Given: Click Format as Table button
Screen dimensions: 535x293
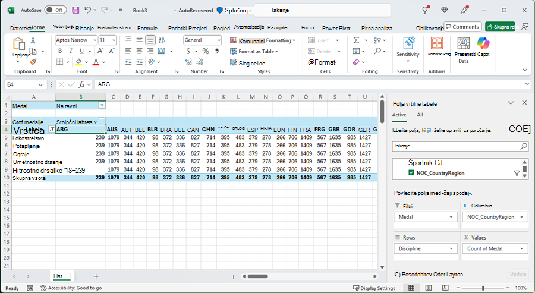Looking at the screenshot, I should point(254,52).
